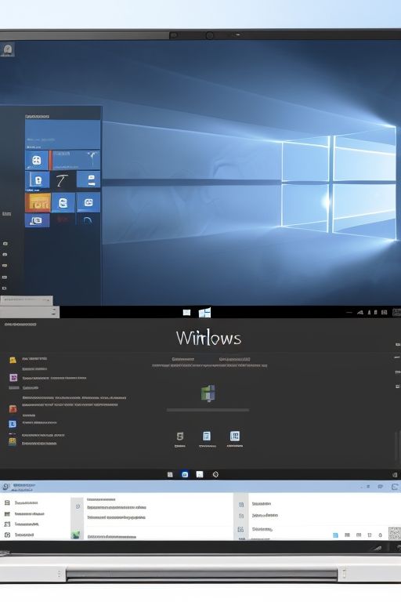Open the dark Start menu tile with an arc symbol

tap(88, 220)
